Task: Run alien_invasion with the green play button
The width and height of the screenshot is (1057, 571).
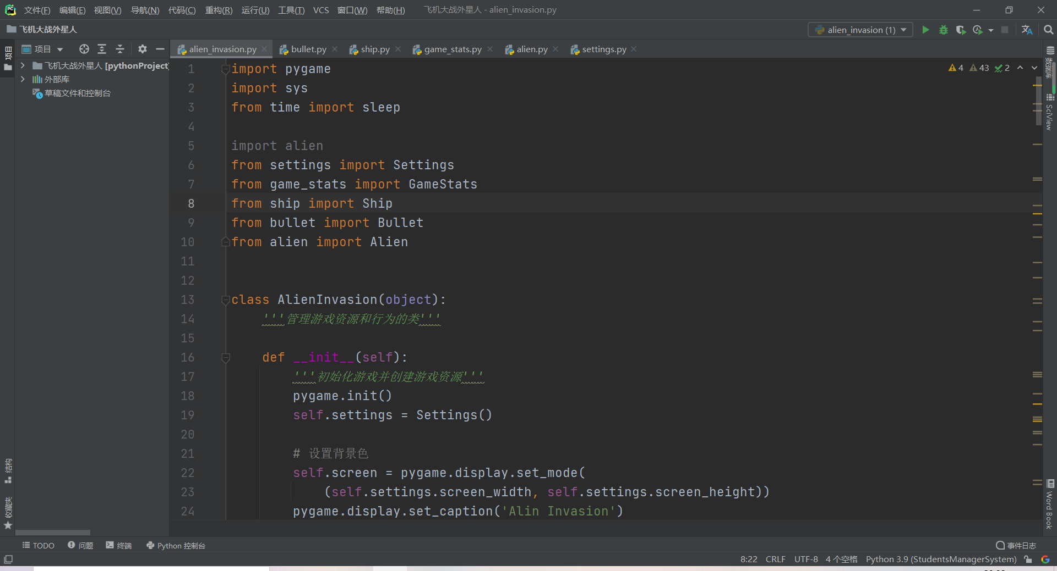Action: click(x=925, y=30)
